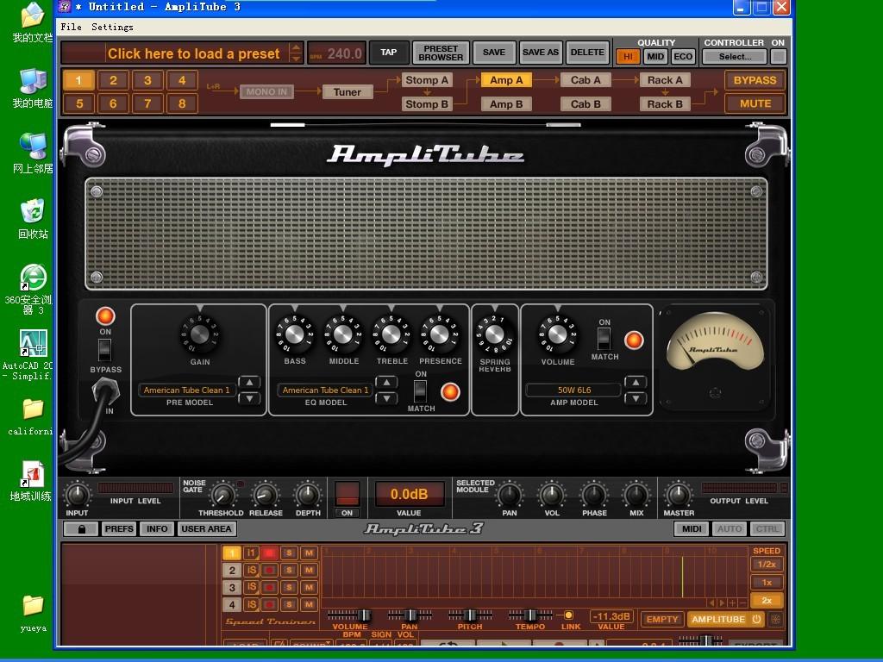Open the Settings menu
This screenshot has height=662, width=883.
[x=112, y=27]
